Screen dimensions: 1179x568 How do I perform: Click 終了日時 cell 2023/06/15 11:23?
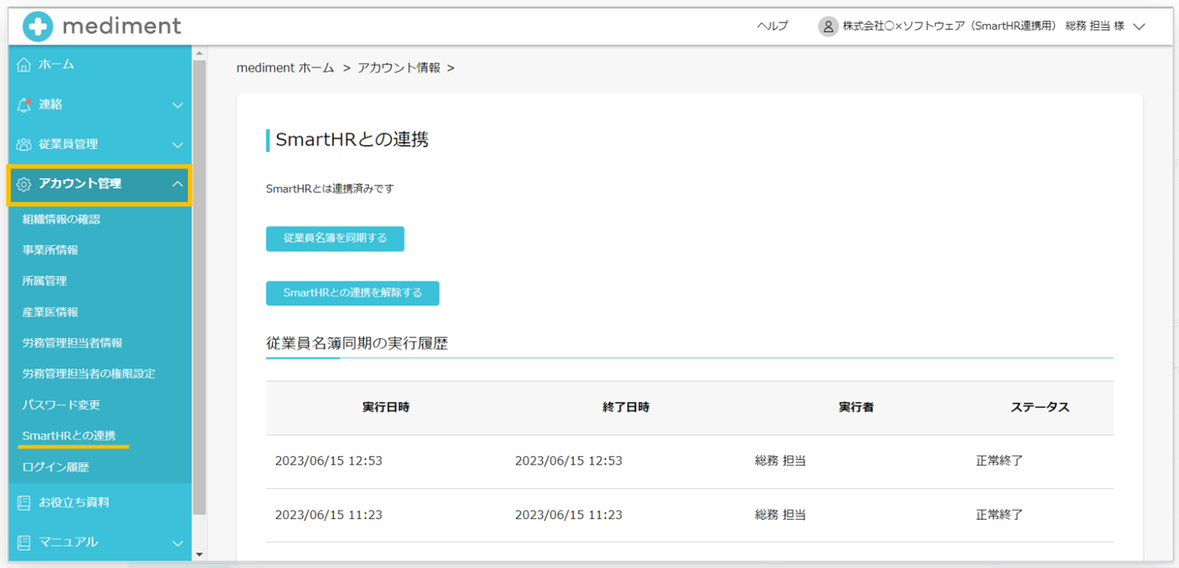tap(569, 514)
